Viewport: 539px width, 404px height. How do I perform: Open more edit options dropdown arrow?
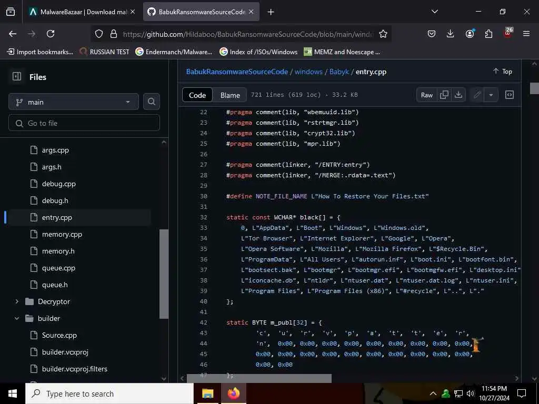point(491,95)
